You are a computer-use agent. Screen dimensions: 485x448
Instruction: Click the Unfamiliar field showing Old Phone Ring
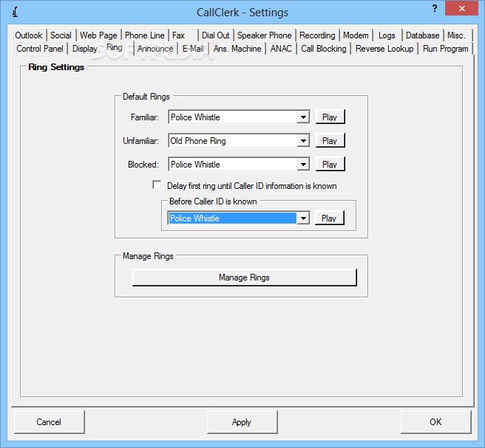239,141
